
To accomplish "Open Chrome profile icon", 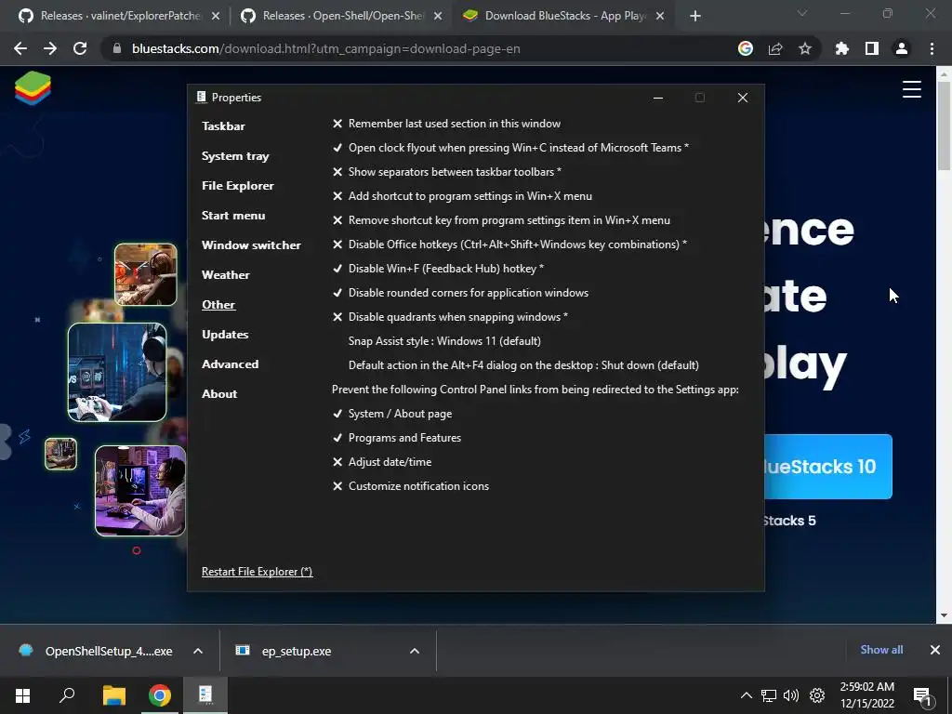I will (x=902, y=48).
